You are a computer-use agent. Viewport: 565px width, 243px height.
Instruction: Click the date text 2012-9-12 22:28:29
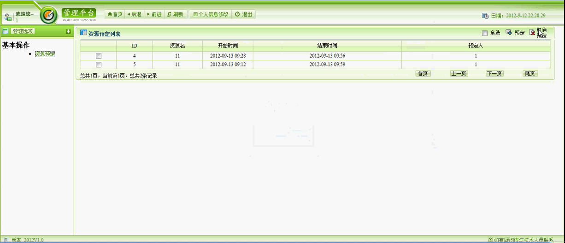[525, 16]
